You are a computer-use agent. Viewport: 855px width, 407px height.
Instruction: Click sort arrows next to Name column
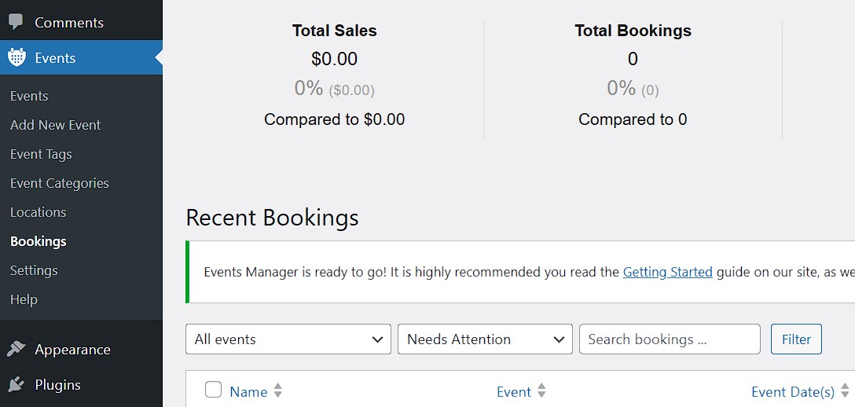278,391
